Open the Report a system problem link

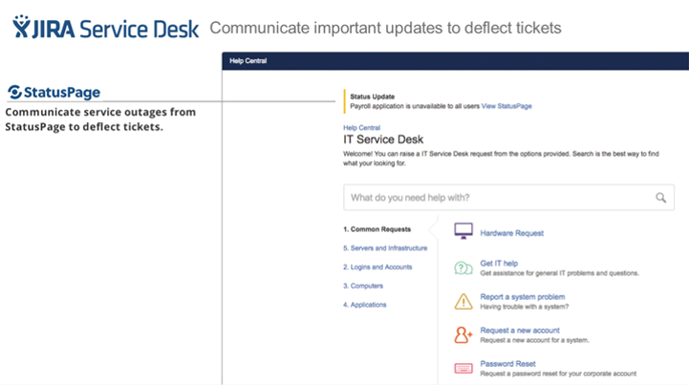pos(523,297)
